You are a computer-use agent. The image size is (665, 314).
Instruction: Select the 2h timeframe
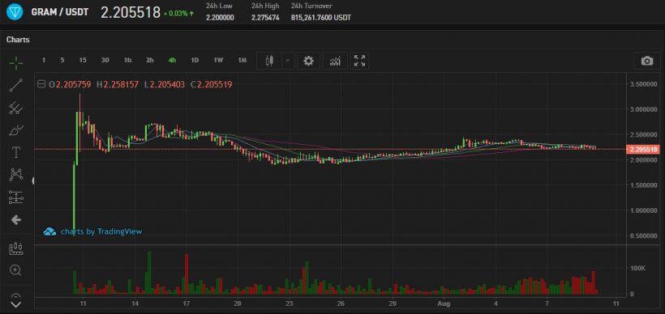click(150, 61)
